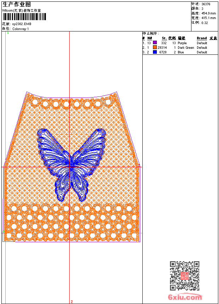Click the QR code image
219x304 pixels.
pyautogui.click(x=185, y=276)
